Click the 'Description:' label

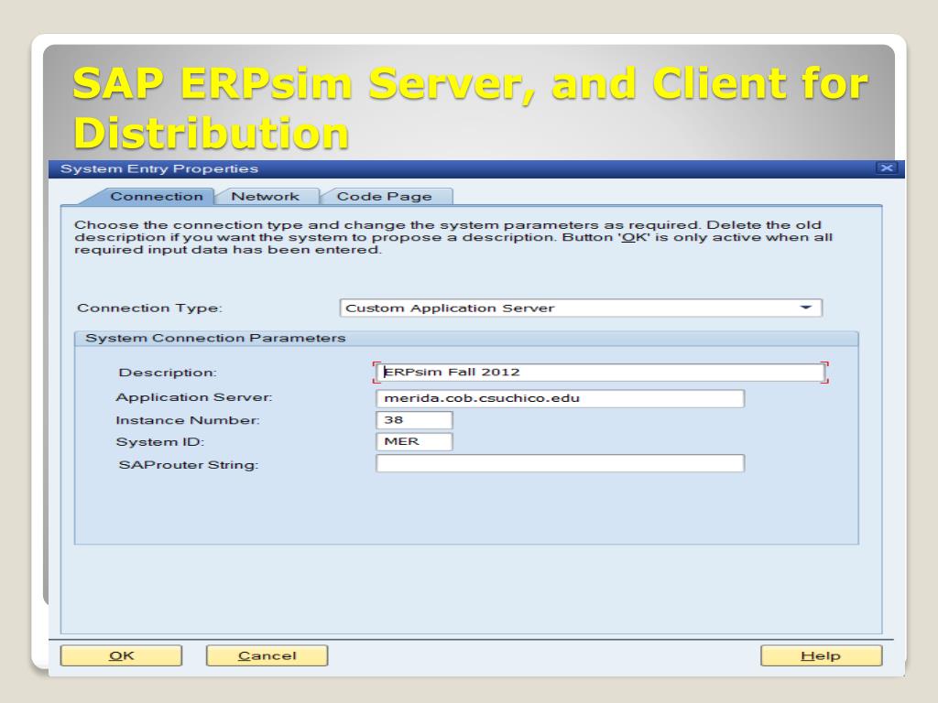coord(168,373)
